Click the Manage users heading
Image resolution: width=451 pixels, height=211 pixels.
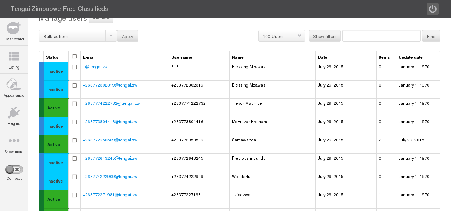63,19
